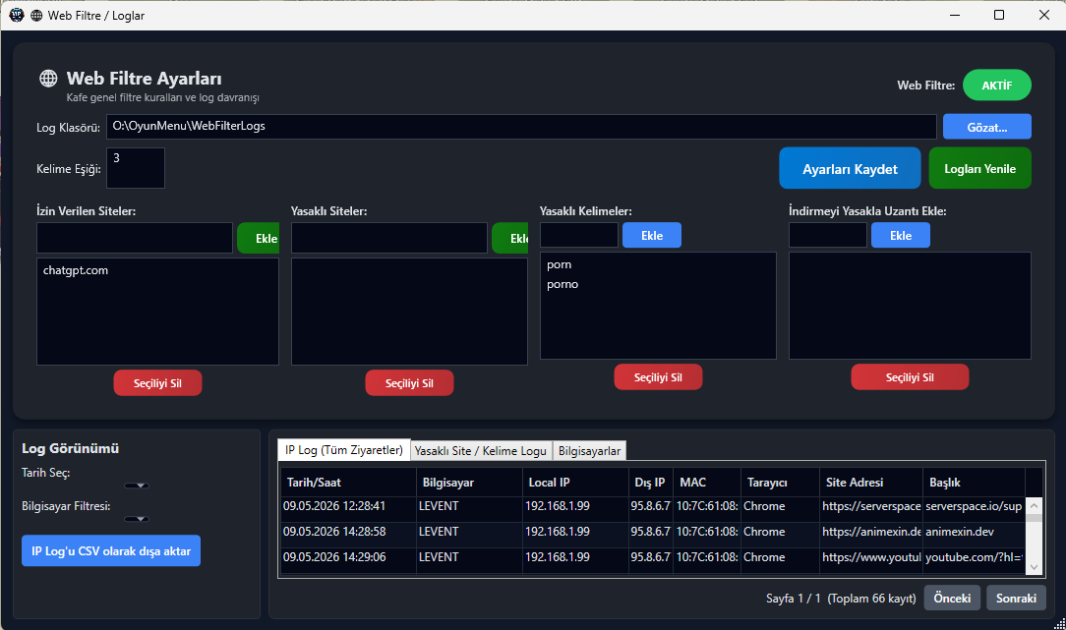Select chatgpt.com in allowed sites list
This screenshot has width=1066, height=630.
pyautogui.click(x=157, y=270)
